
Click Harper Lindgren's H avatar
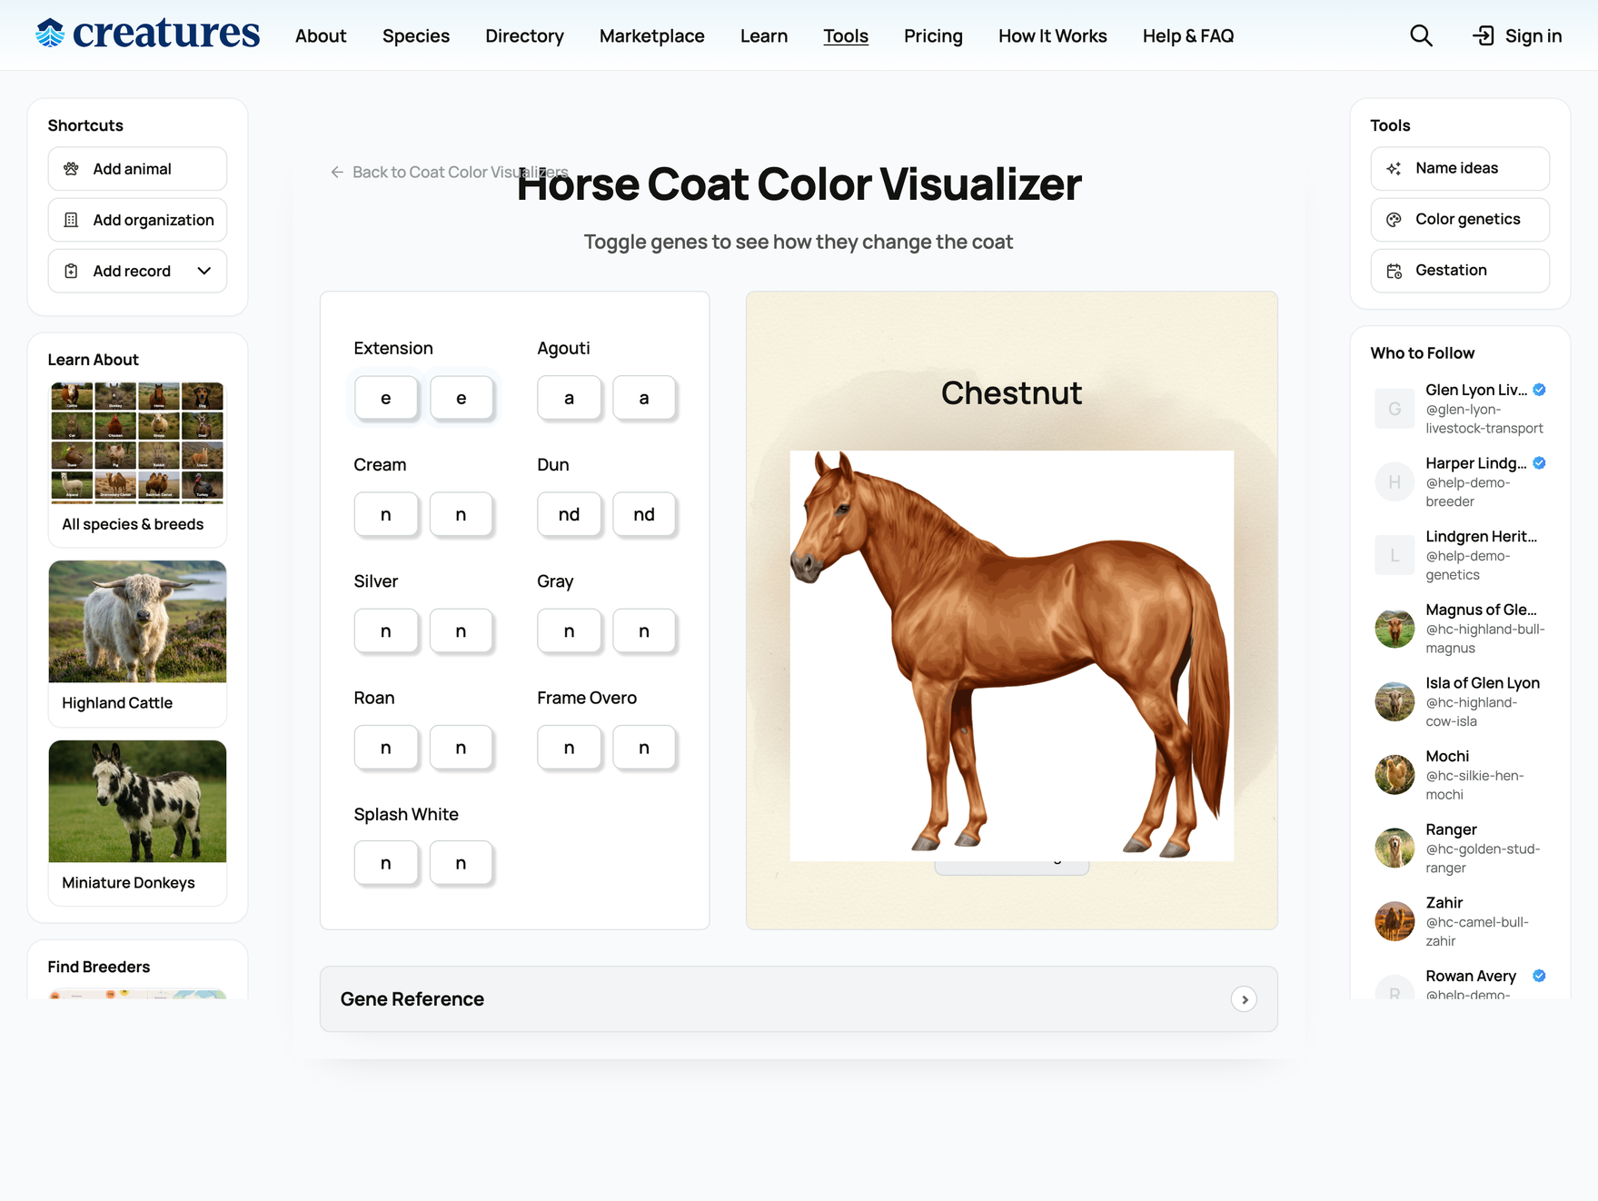pyautogui.click(x=1395, y=481)
